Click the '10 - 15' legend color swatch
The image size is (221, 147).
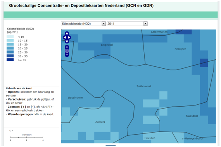tap(10, 41)
